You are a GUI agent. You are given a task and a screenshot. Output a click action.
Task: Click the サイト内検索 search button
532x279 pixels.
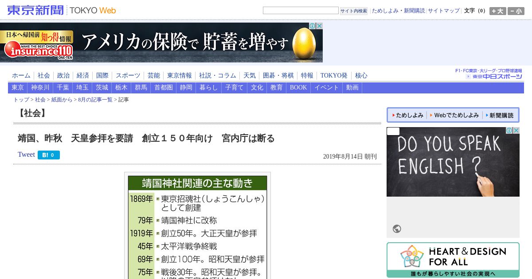pos(354,11)
